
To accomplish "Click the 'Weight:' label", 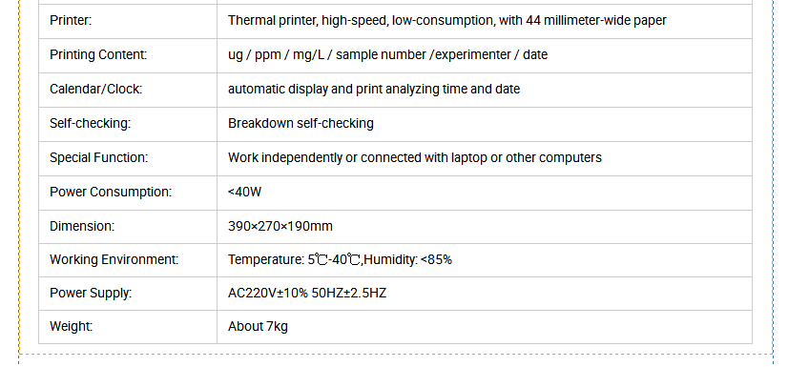I will pyautogui.click(x=72, y=327).
